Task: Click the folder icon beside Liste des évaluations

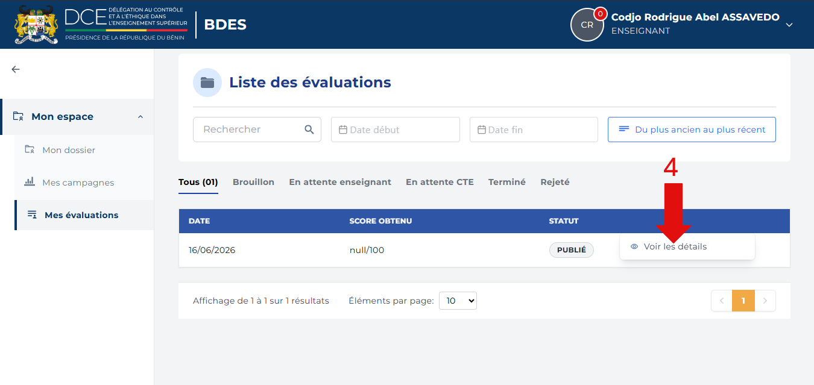Action: (x=207, y=83)
